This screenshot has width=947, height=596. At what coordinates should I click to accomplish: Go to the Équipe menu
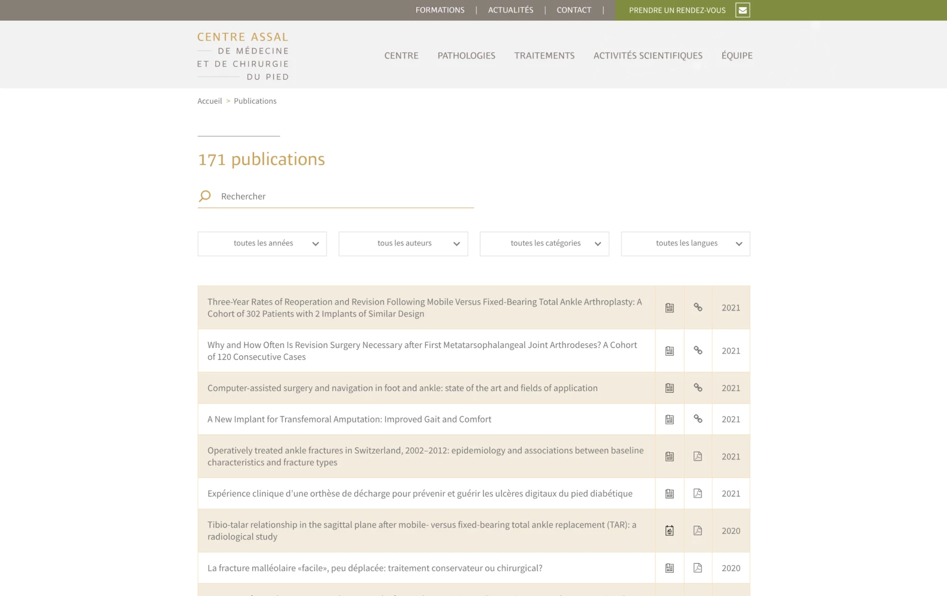coord(736,55)
